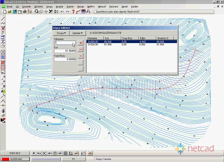Viewport: 224px width, 162px height.
Task: Click the Kilometre column header
Action: [x=95, y=38]
